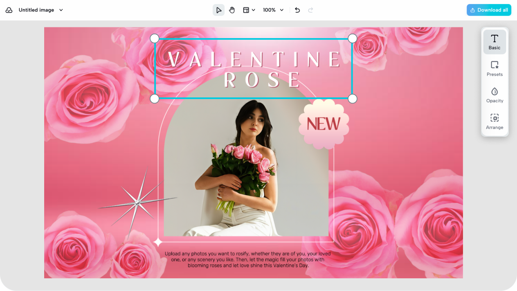The width and height of the screenshot is (517, 291).
Task: Click the Download all button
Action: pyautogui.click(x=489, y=10)
